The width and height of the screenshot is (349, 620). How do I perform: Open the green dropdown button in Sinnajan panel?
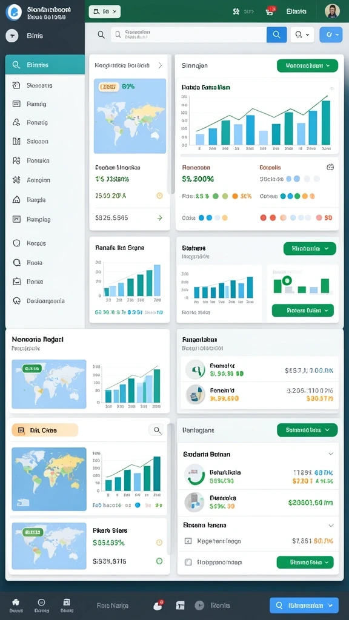click(x=307, y=65)
